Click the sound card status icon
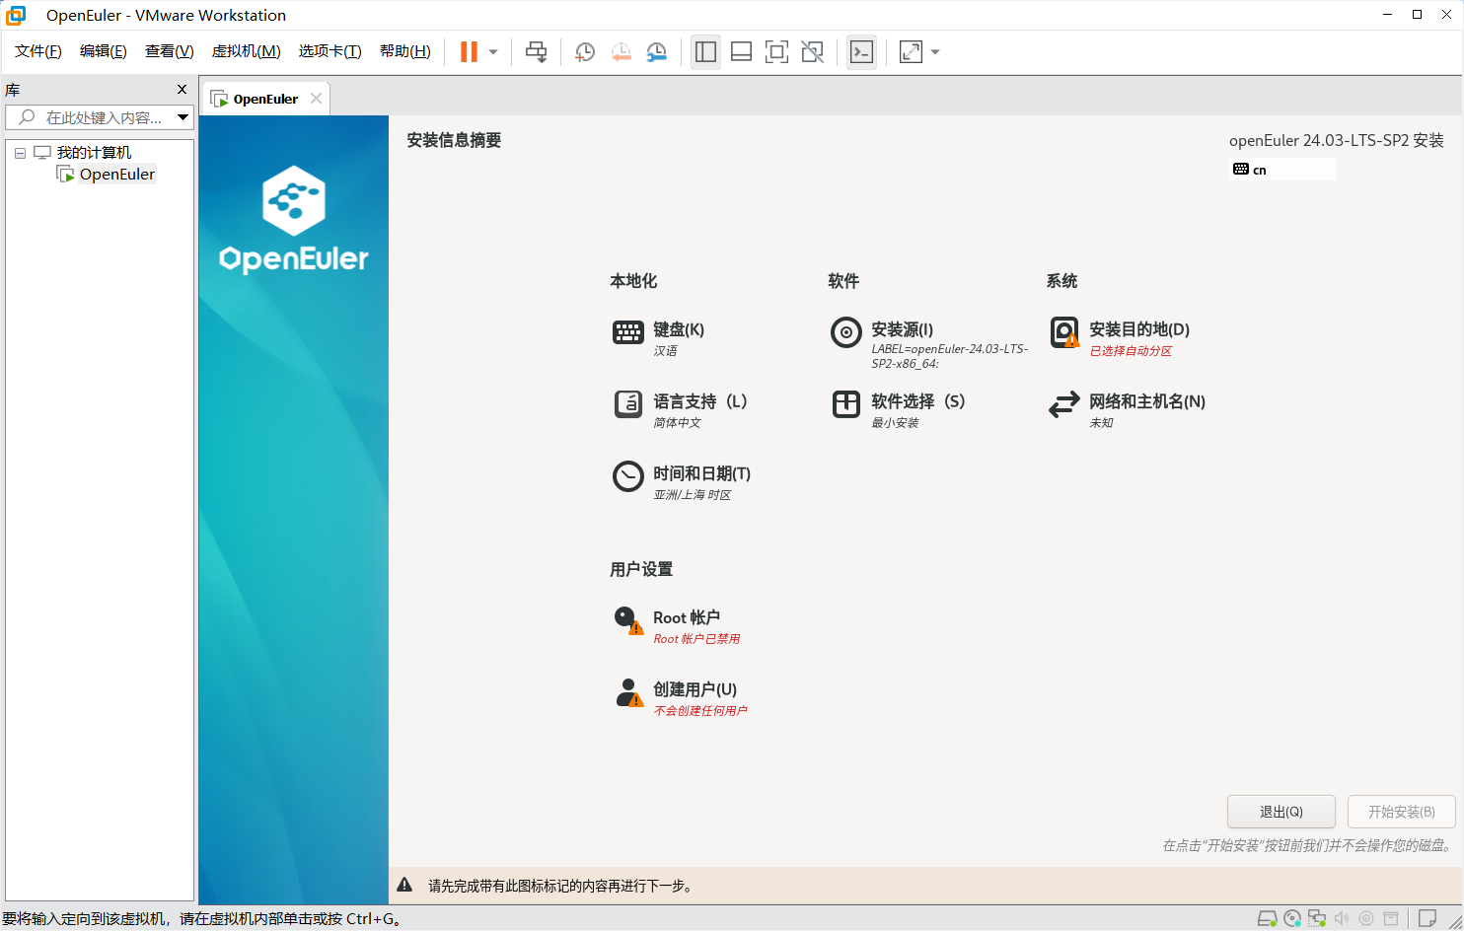Screen dimensions: 1464x931 pyautogui.click(x=1342, y=918)
